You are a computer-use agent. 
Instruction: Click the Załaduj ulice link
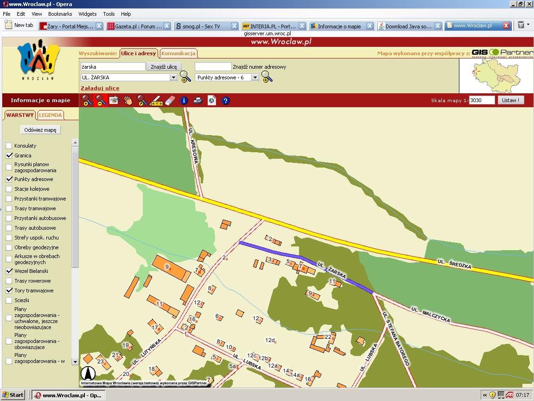[x=100, y=88]
